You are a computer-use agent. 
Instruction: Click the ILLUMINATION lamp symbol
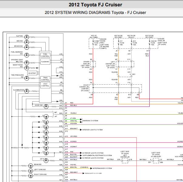[27, 91]
